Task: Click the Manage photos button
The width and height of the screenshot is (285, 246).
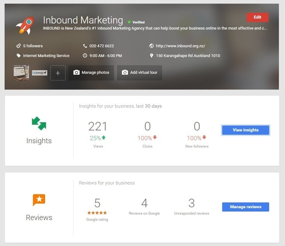Action: [x=91, y=73]
